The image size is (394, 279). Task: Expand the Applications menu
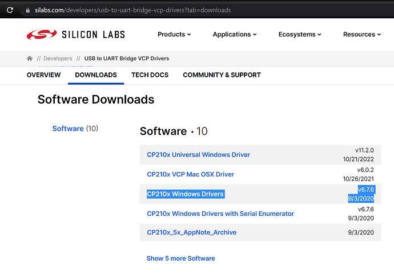point(235,34)
